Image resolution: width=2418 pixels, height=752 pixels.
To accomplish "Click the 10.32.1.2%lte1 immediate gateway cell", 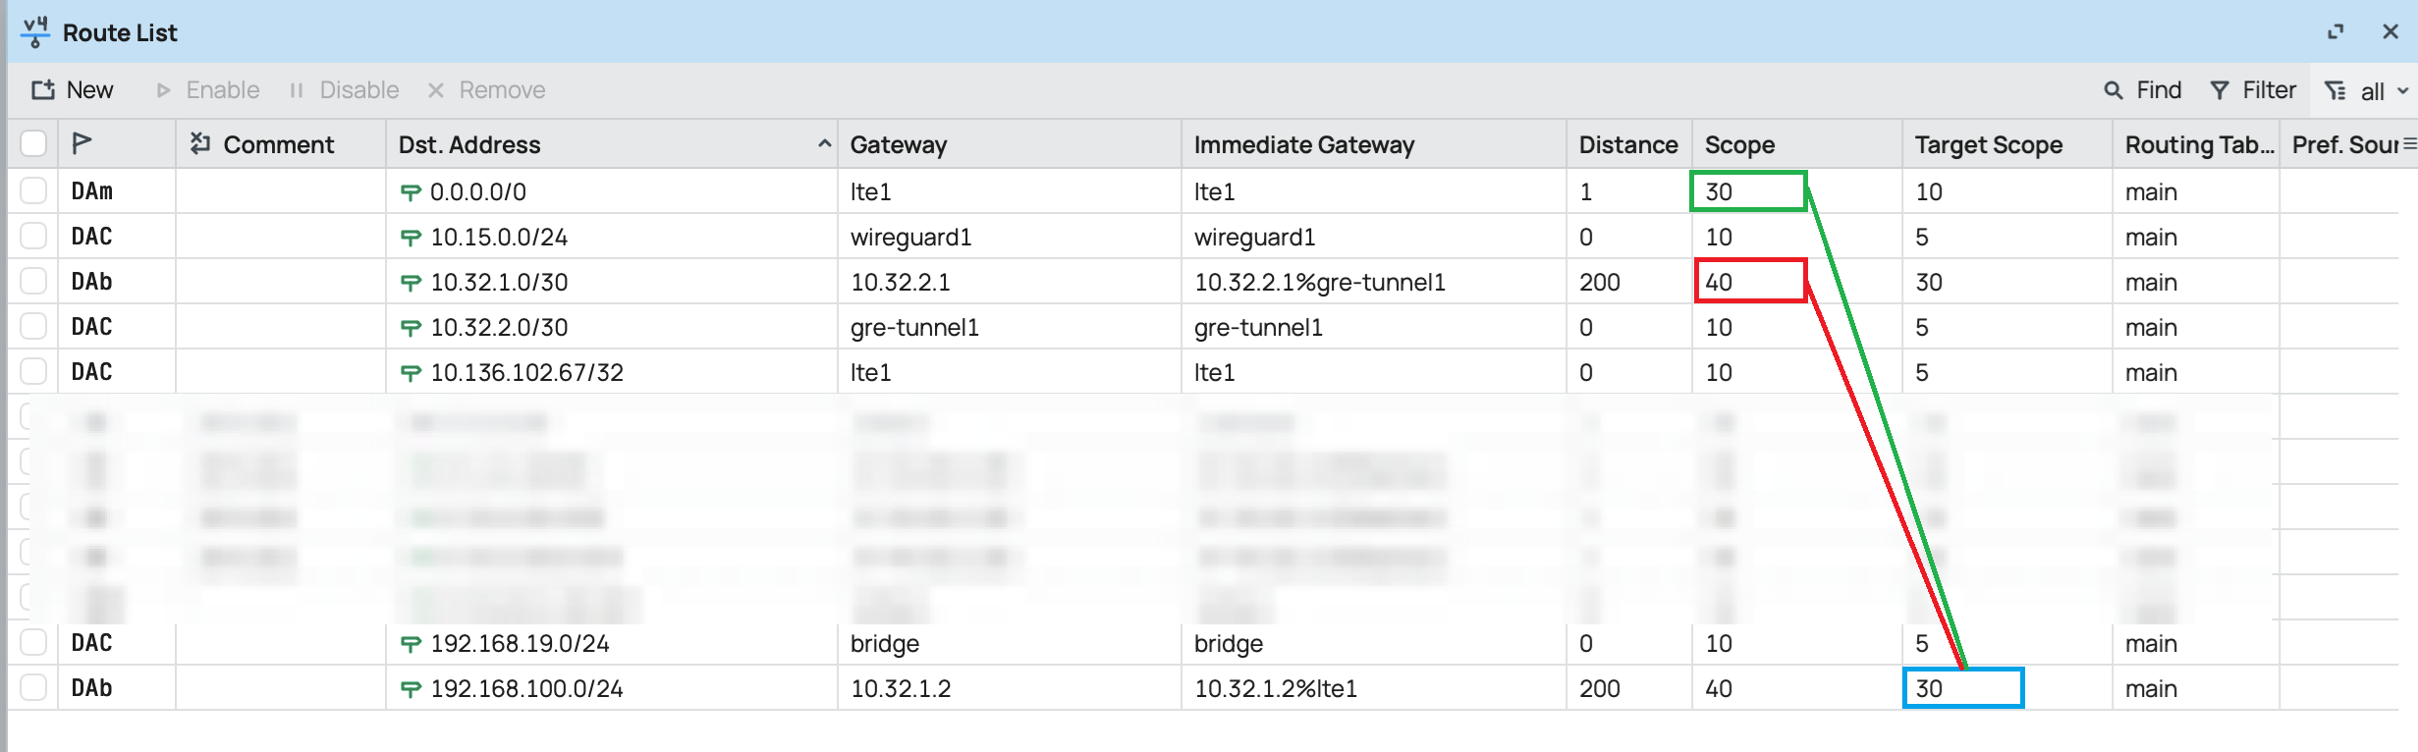I will [1373, 688].
